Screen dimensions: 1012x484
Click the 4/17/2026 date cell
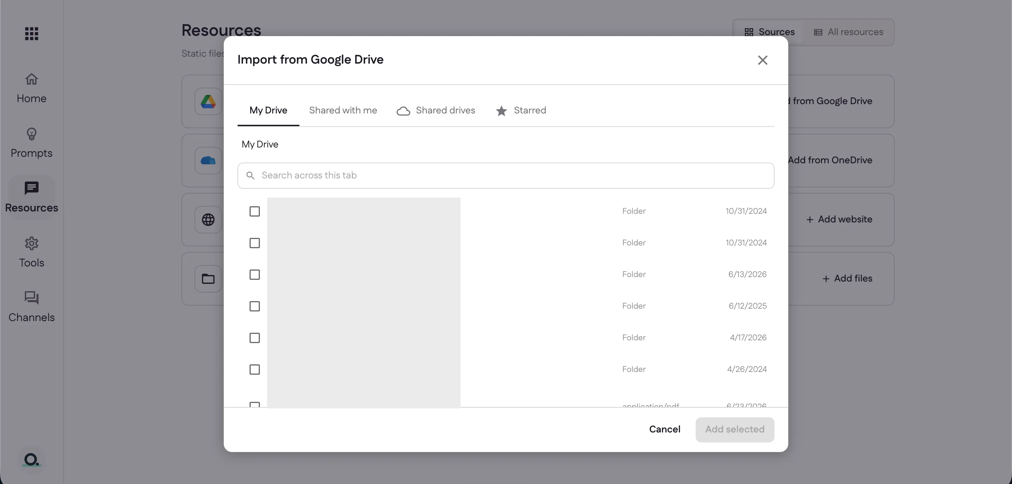[x=748, y=338]
